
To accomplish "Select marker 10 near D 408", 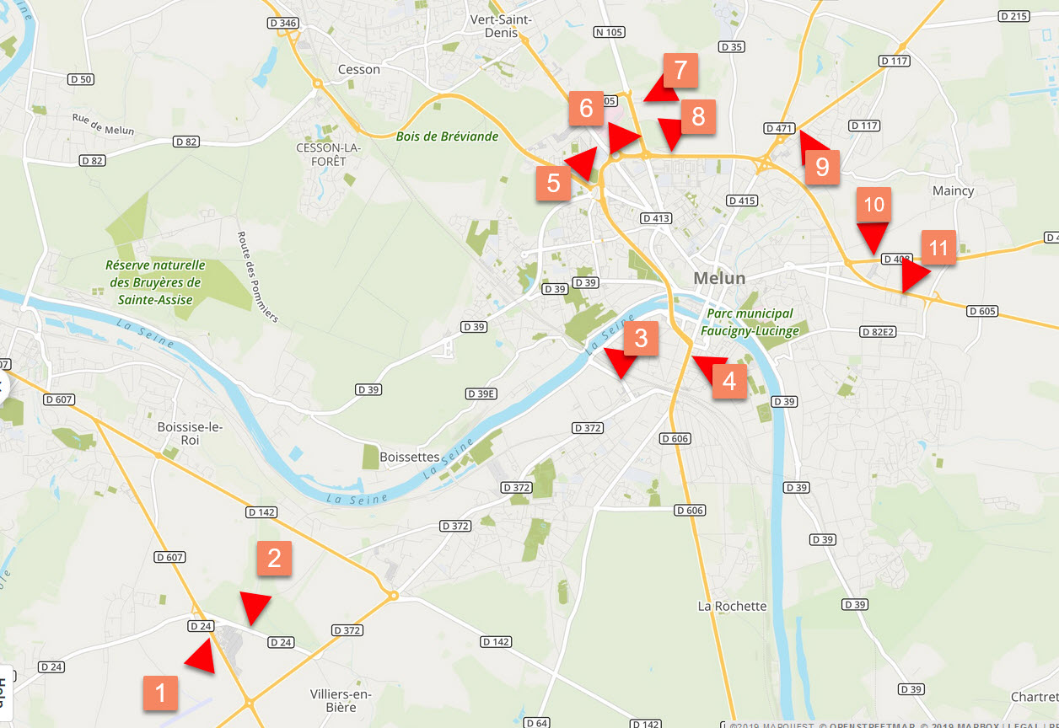I will [874, 205].
